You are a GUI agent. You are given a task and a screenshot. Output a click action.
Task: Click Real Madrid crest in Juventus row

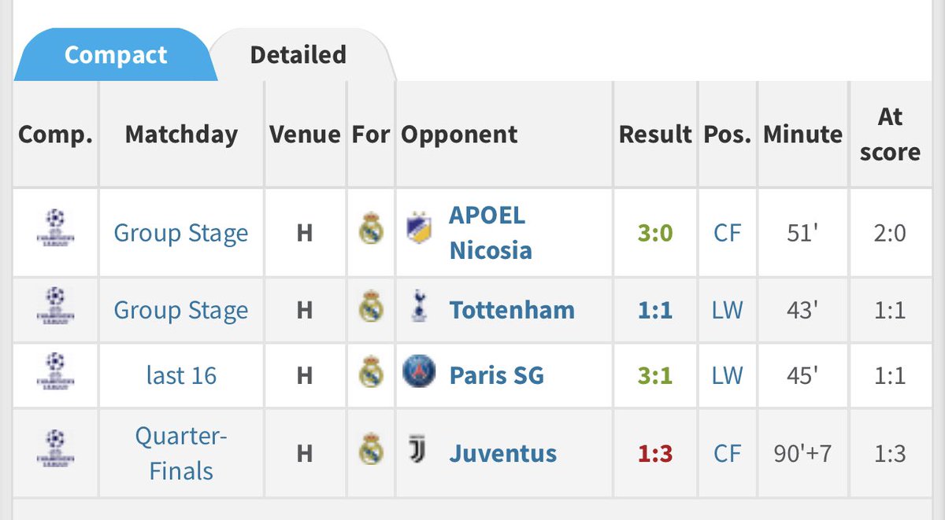pos(371,452)
